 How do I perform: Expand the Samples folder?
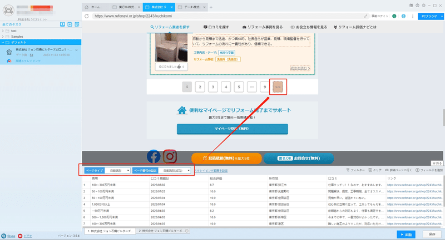(3, 37)
